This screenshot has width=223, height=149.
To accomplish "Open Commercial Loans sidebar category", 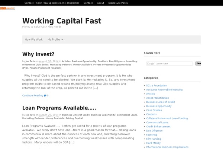I will [157, 123].
